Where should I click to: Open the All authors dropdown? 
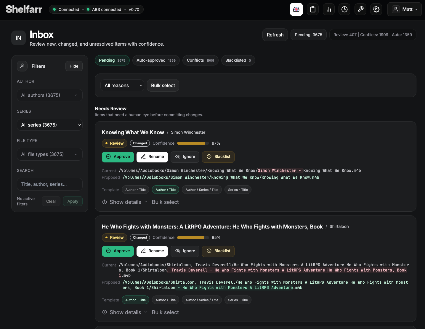click(x=49, y=95)
